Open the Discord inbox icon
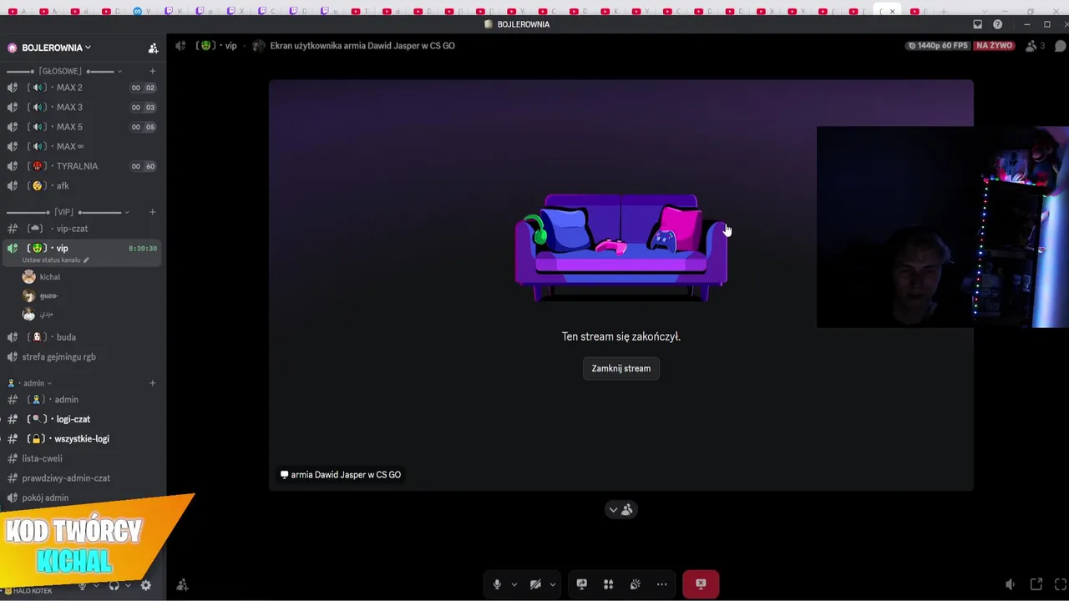 coord(978,24)
